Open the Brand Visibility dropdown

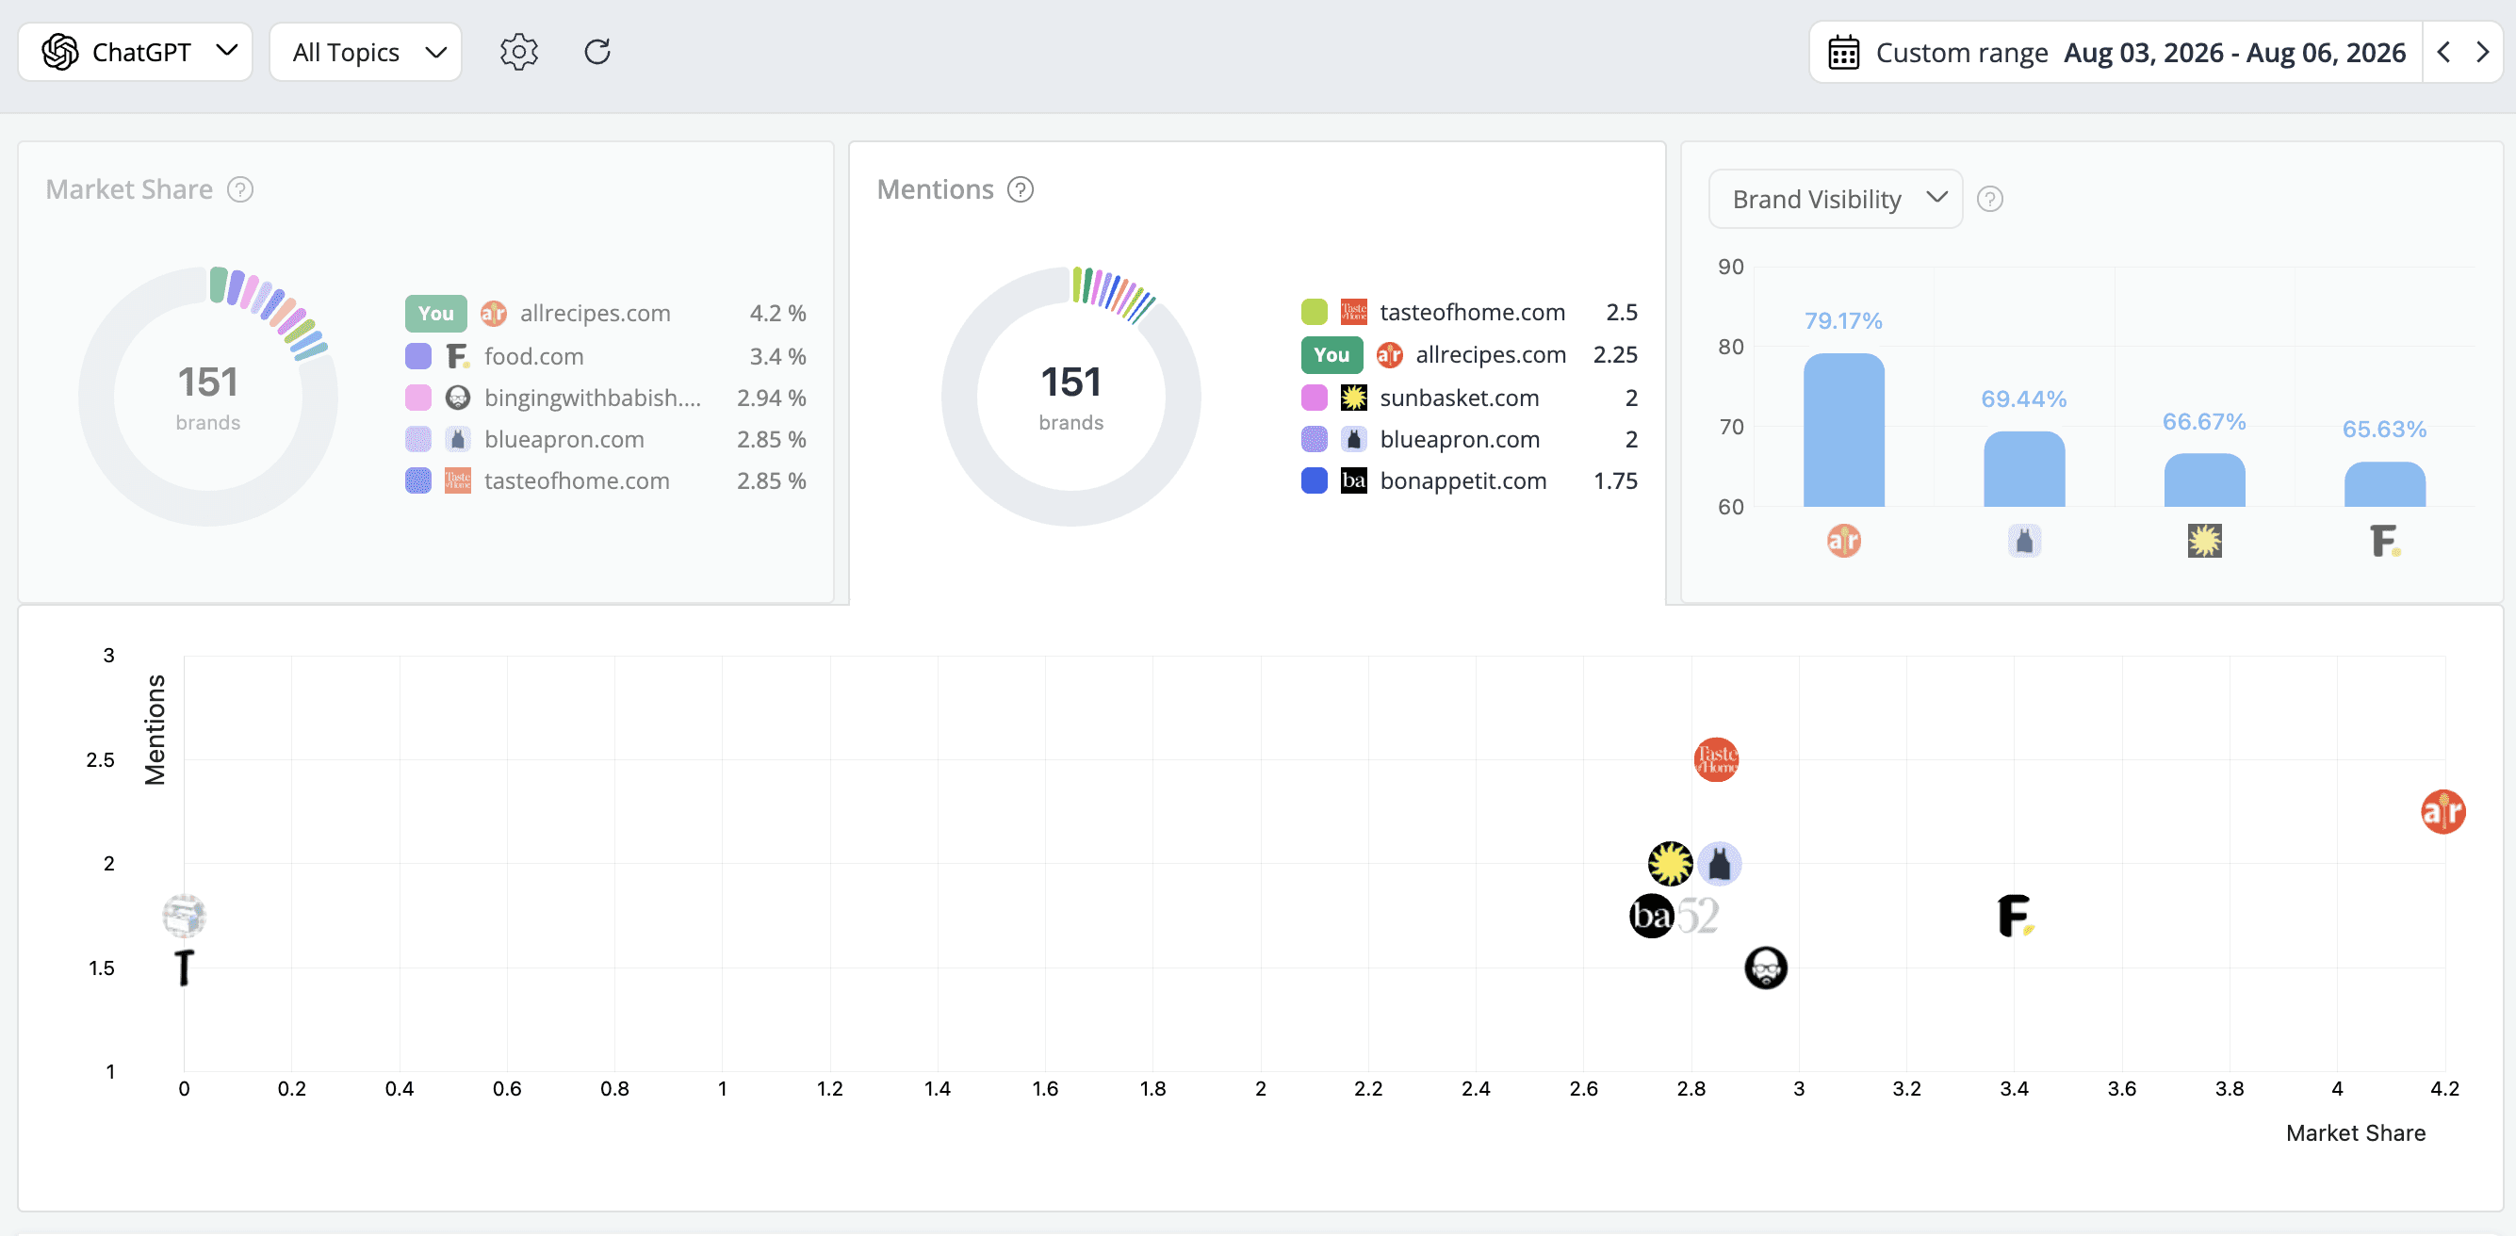coord(1836,199)
